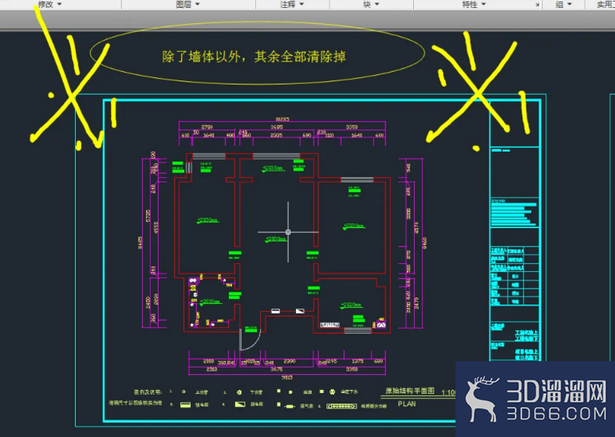The width and height of the screenshot is (615, 437).
Task: Select the 4555 left dimension text
Action: 156,227
